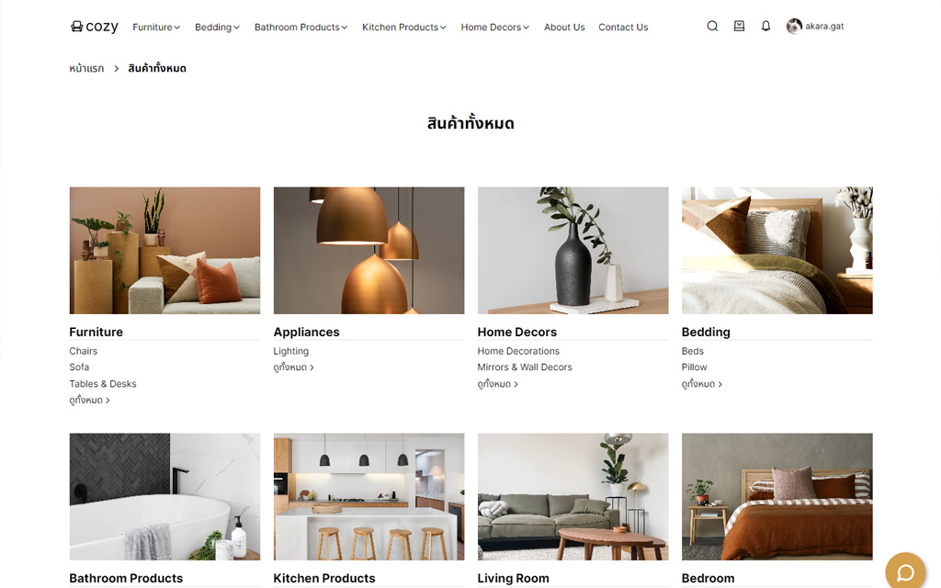941x588 pixels.
Task: Expand Bathroom Products nav dropdown
Action: tap(300, 27)
